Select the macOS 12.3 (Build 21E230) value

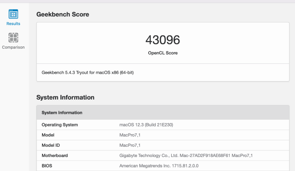coord(146,125)
